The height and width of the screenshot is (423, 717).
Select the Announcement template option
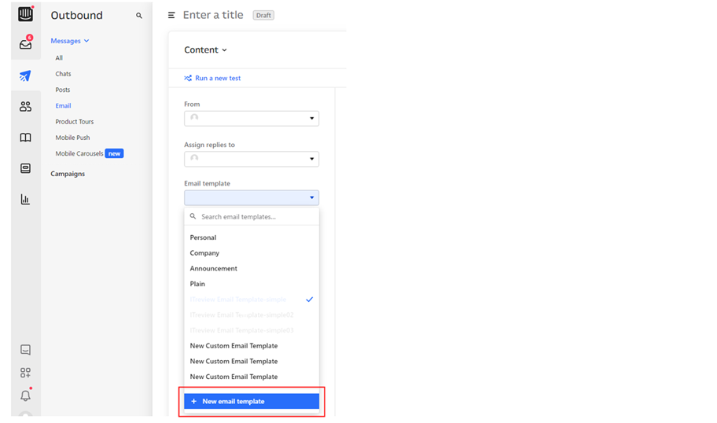point(213,268)
